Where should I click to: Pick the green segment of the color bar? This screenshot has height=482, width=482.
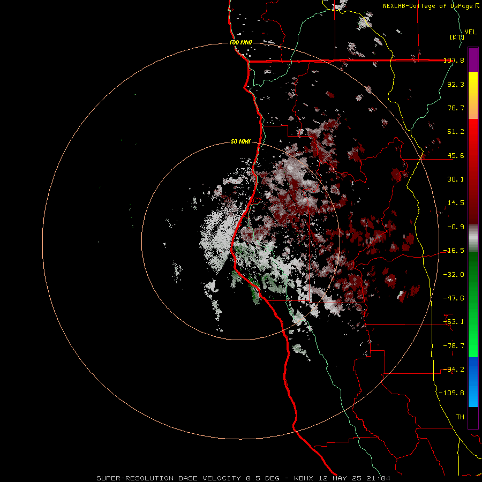click(473, 304)
